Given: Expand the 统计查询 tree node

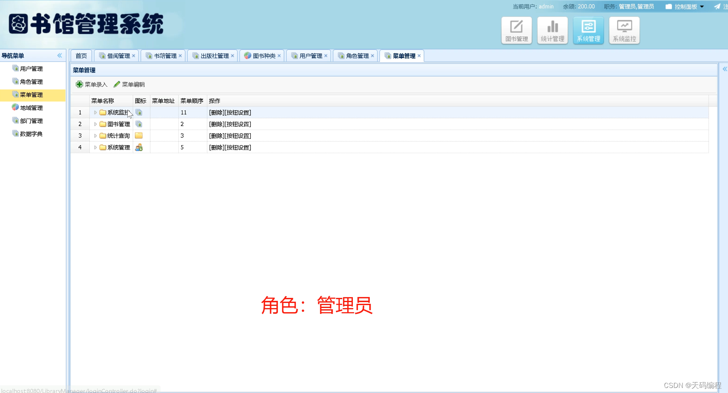Looking at the screenshot, I should coord(95,135).
